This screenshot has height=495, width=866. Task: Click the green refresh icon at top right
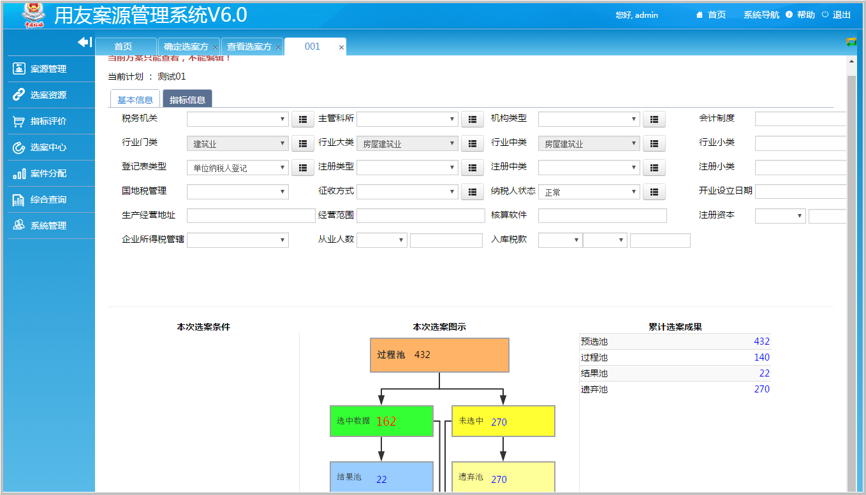click(851, 42)
